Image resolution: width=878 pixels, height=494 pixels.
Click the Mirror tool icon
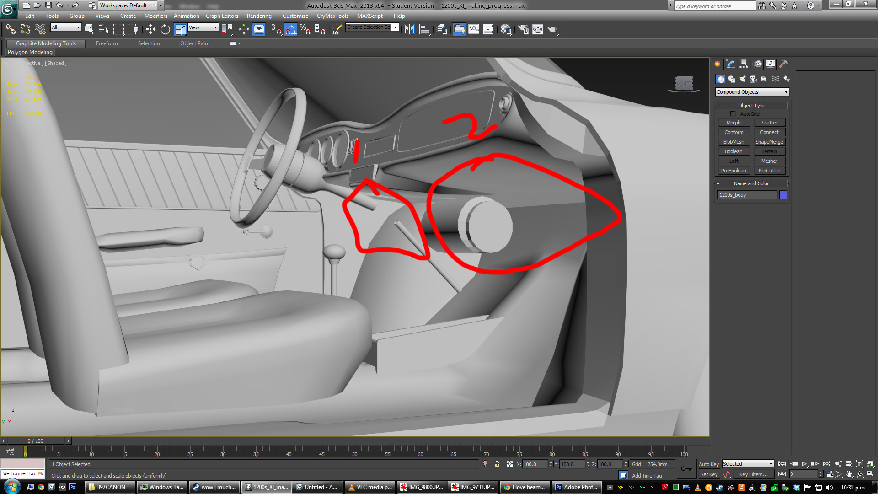(x=409, y=30)
